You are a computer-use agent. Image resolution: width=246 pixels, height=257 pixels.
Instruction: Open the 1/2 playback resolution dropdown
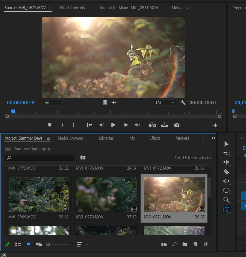(165, 103)
